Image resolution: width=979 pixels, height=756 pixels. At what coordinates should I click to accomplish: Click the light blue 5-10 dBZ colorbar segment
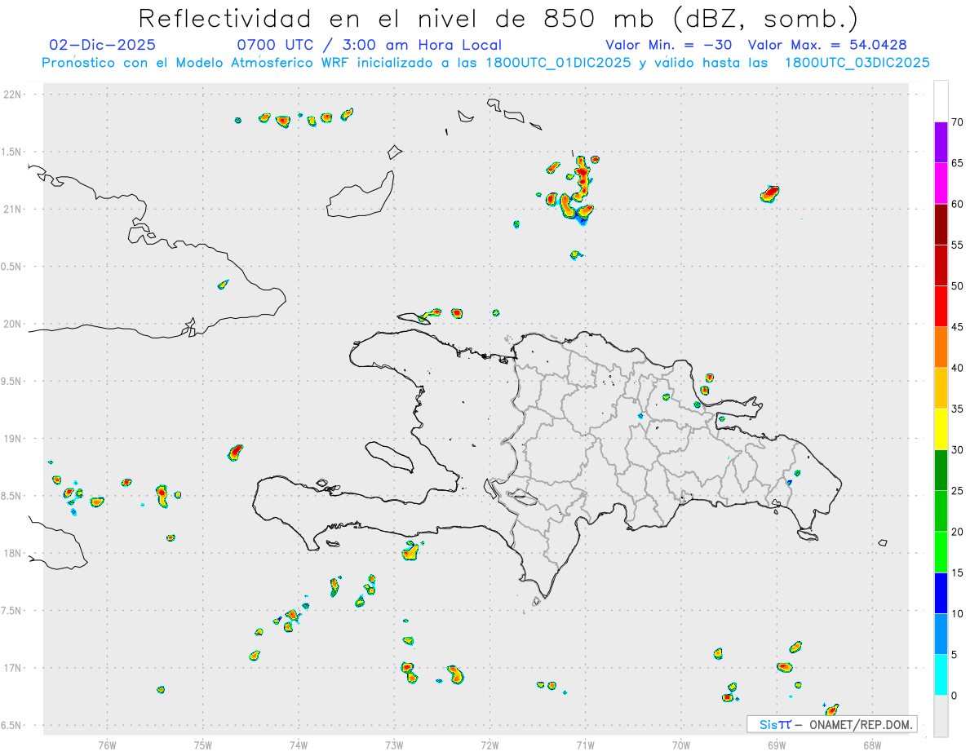[x=941, y=634]
